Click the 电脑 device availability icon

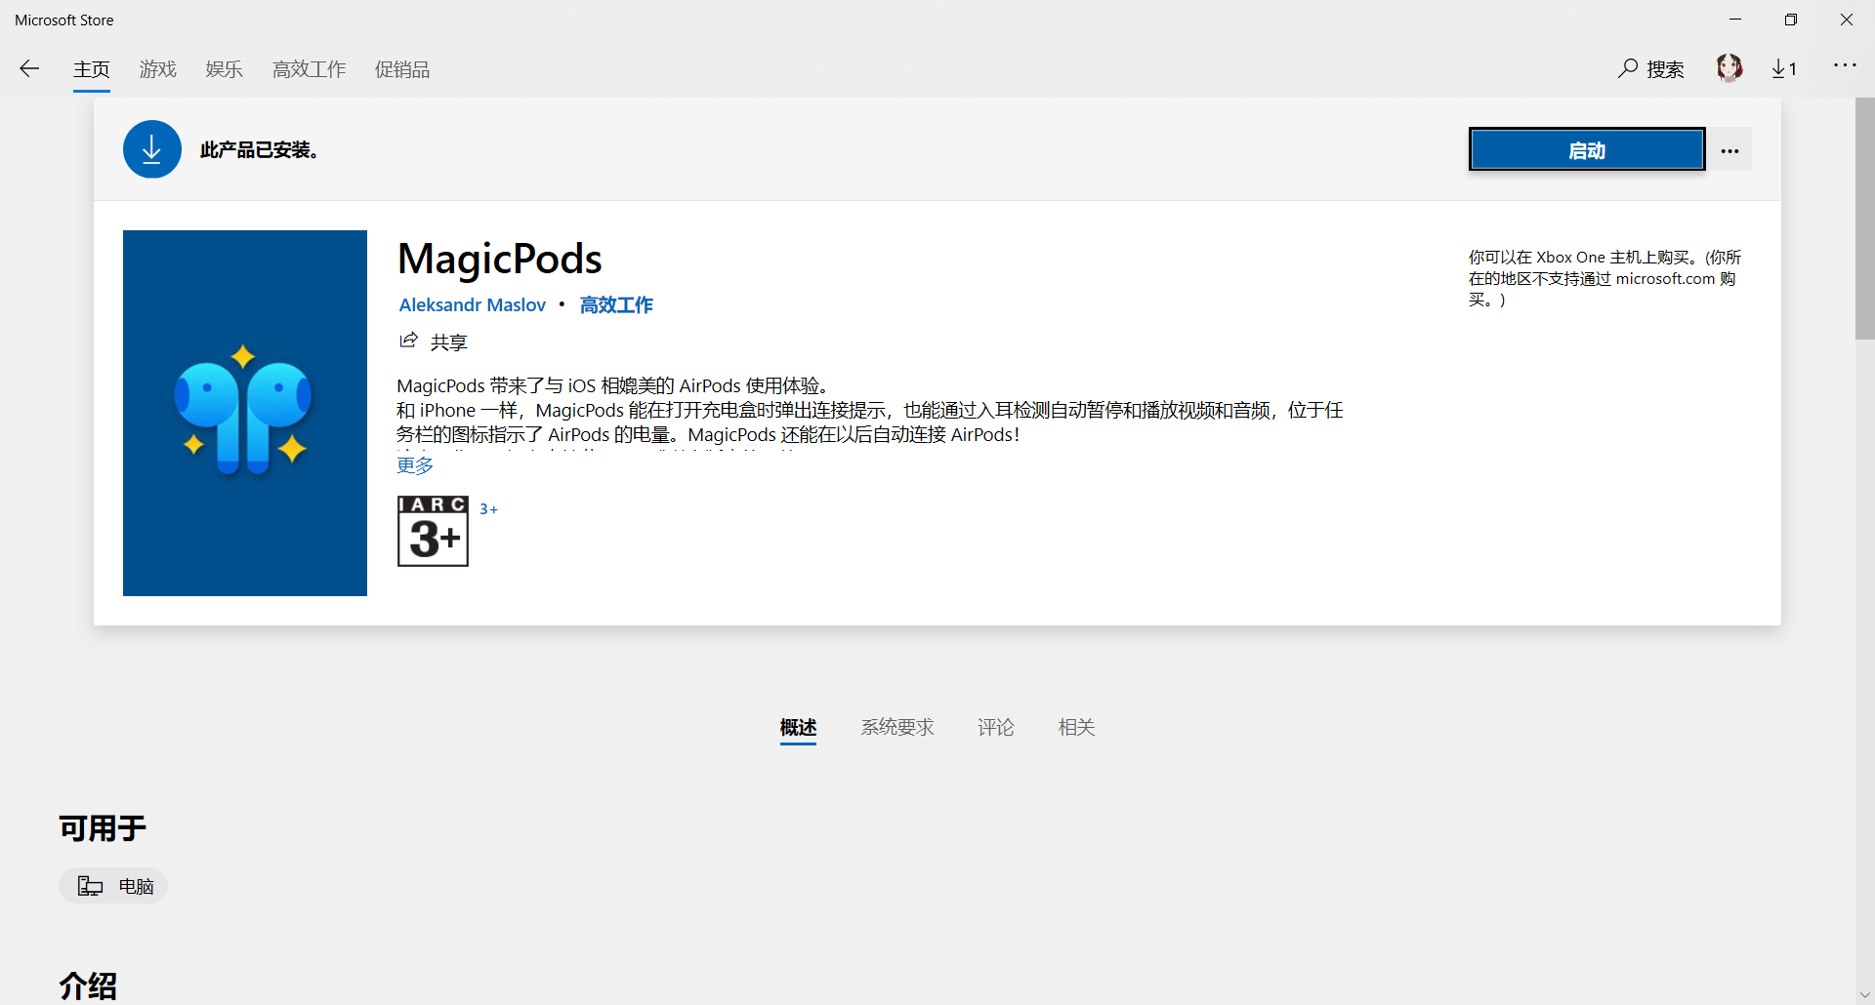[x=89, y=885]
